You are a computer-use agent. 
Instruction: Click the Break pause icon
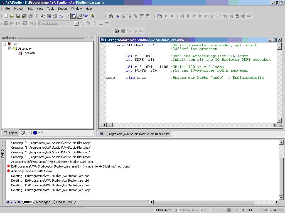(188, 16)
